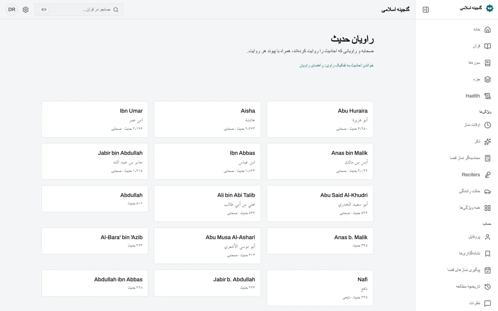Viewport: 498px width, 311px height.
Task: Click the site logo in sidebar
Action: click(x=490, y=8)
